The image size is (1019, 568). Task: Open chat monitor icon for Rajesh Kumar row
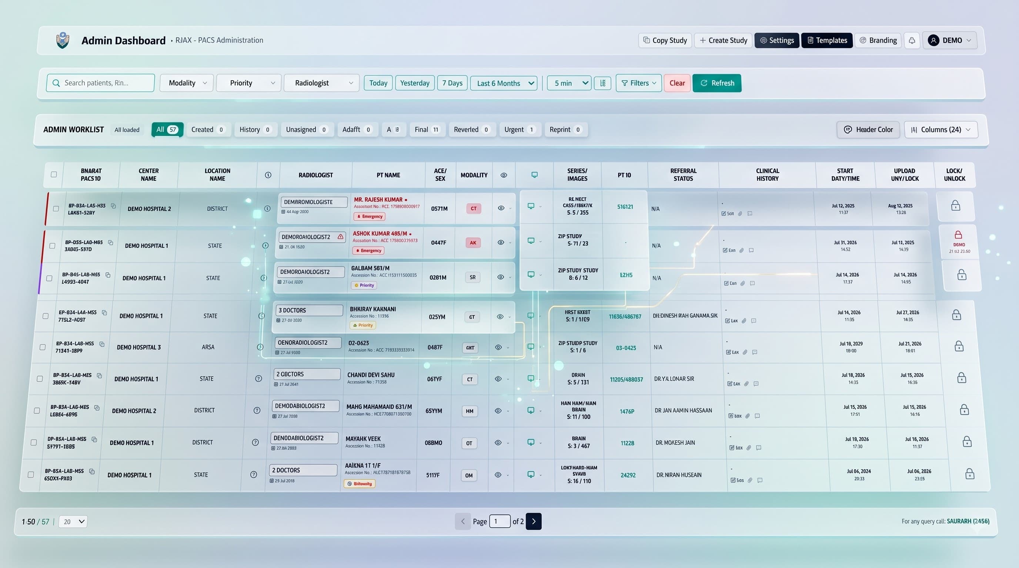(x=531, y=206)
